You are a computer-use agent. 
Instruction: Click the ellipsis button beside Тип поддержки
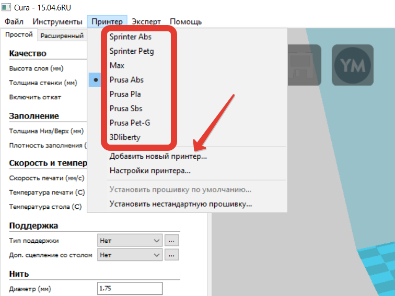click(172, 241)
